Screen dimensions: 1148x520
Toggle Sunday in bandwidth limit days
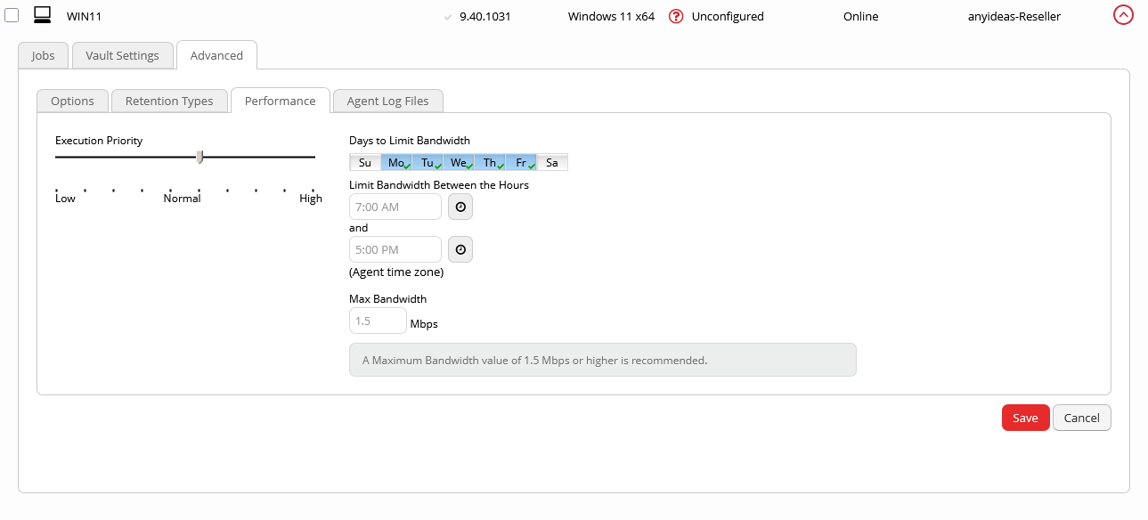365,162
